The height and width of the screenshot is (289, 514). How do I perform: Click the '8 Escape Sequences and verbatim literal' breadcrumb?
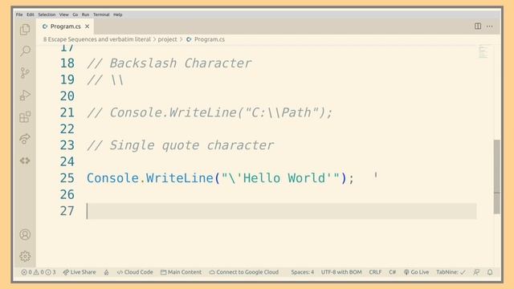coord(97,39)
